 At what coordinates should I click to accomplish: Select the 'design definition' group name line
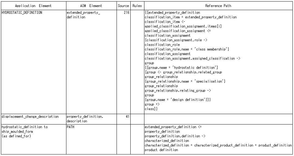tap(178, 100)
